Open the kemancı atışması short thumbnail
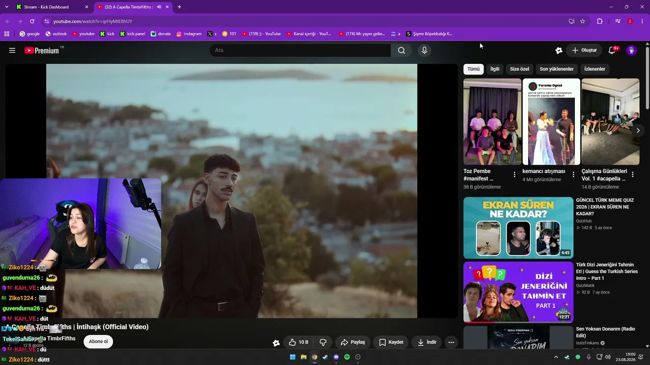This screenshot has height=365, width=650. pos(551,121)
